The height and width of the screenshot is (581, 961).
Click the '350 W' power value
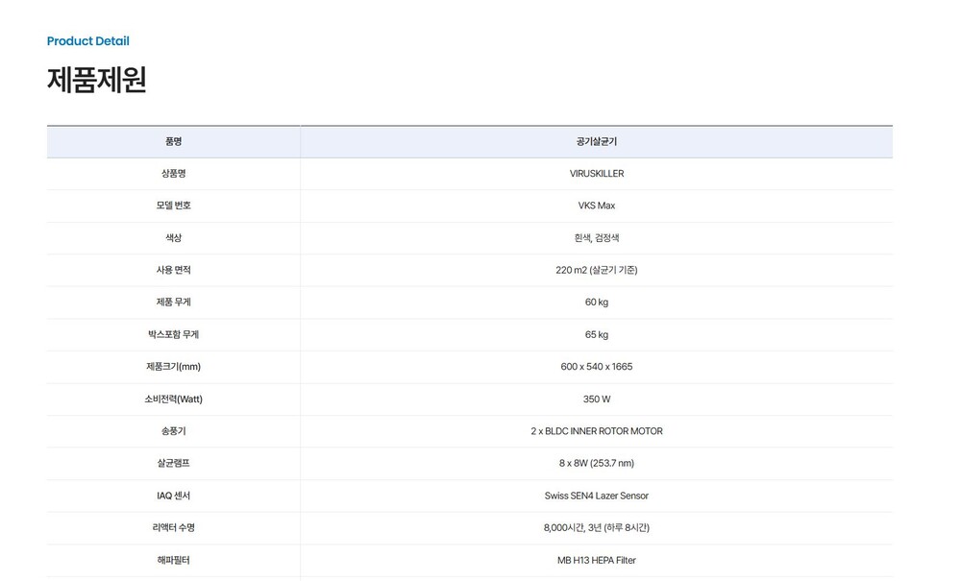click(596, 399)
